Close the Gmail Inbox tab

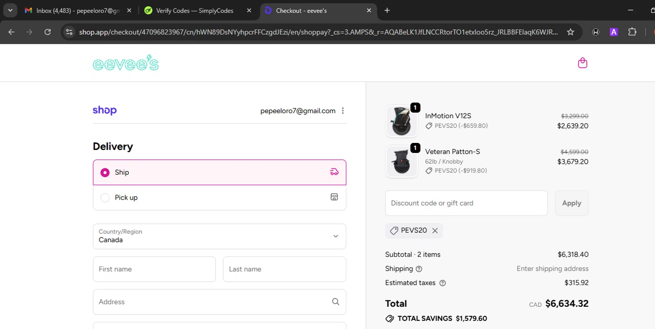pos(129,10)
